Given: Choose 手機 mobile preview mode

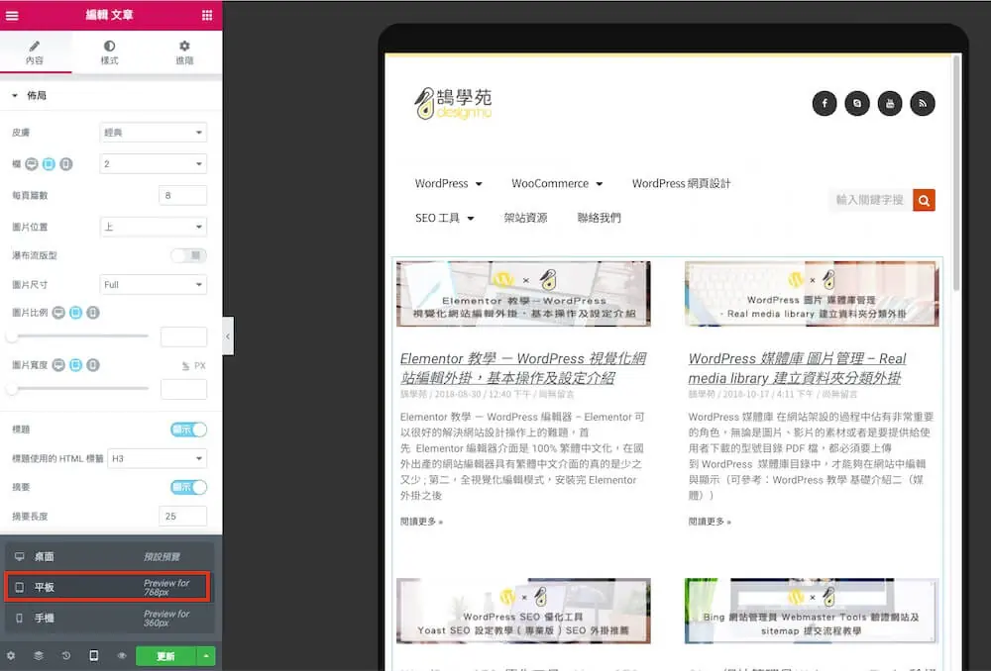Looking at the screenshot, I should tap(108, 618).
